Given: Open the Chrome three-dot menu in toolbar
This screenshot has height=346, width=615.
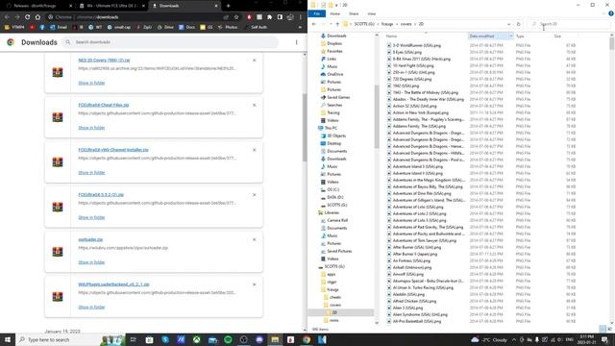Looking at the screenshot, I should [x=301, y=17].
